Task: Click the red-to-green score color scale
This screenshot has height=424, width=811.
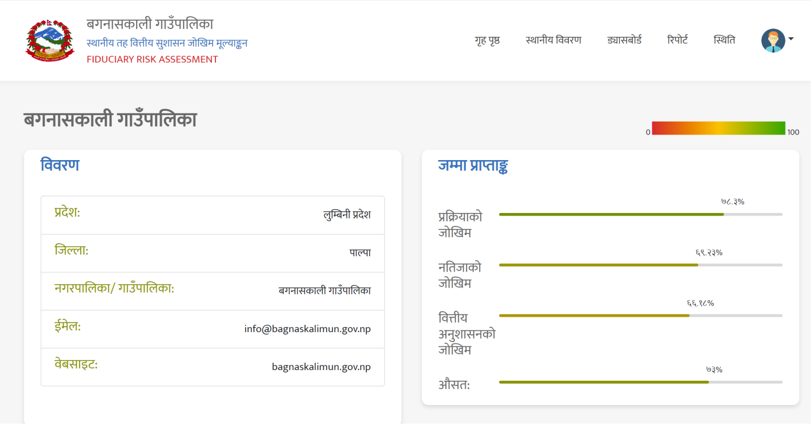Action: [x=718, y=128]
